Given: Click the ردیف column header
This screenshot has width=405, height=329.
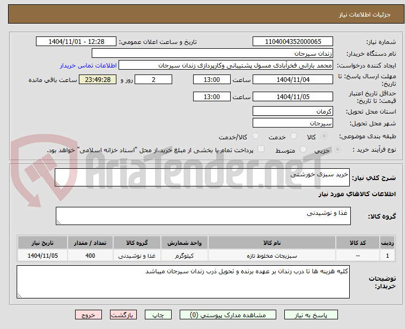Looking at the screenshot, I should point(387,243).
